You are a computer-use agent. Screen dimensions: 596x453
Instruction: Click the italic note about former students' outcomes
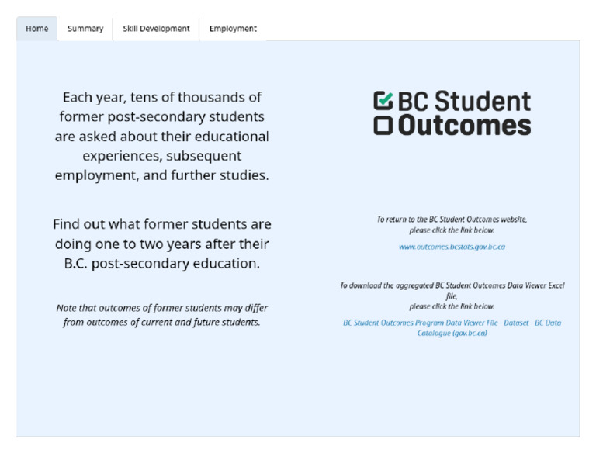[x=162, y=315]
